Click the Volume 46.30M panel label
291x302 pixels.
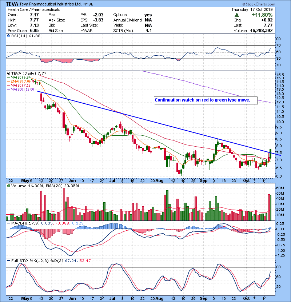click(28, 186)
